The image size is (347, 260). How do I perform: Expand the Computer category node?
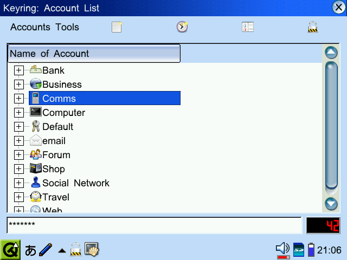pyautogui.click(x=18, y=113)
